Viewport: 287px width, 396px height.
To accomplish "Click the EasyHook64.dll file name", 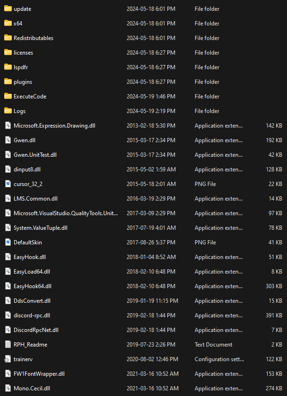I will tap(33, 286).
